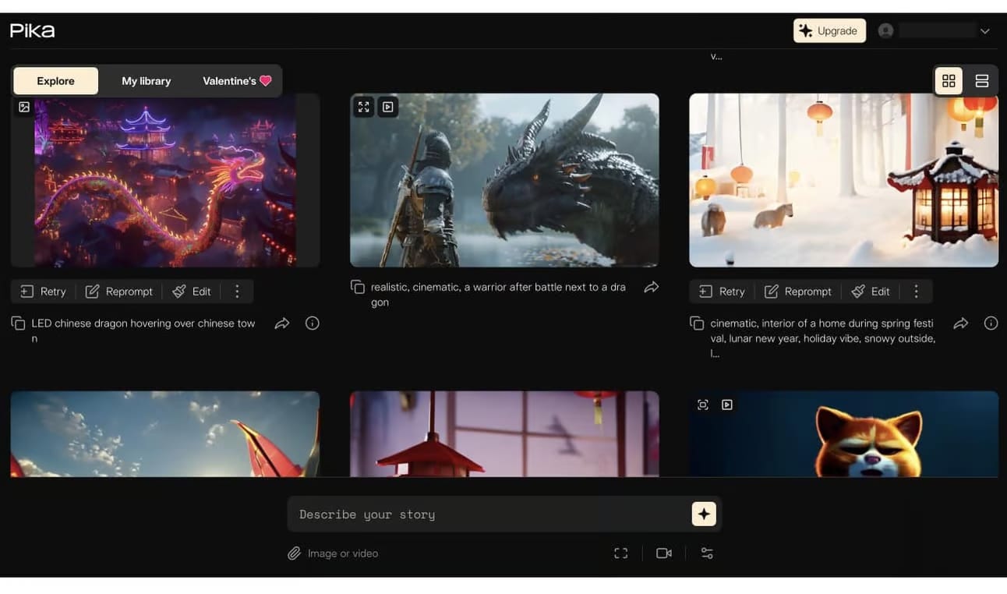Image resolution: width=1007 pixels, height=594 pixels.
Task: Open the aspect ratio frame options
Action: point(621,553)
